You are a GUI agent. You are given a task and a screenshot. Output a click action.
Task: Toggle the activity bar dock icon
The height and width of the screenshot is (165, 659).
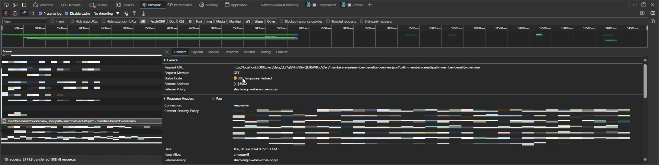click(x=24, y=5)
